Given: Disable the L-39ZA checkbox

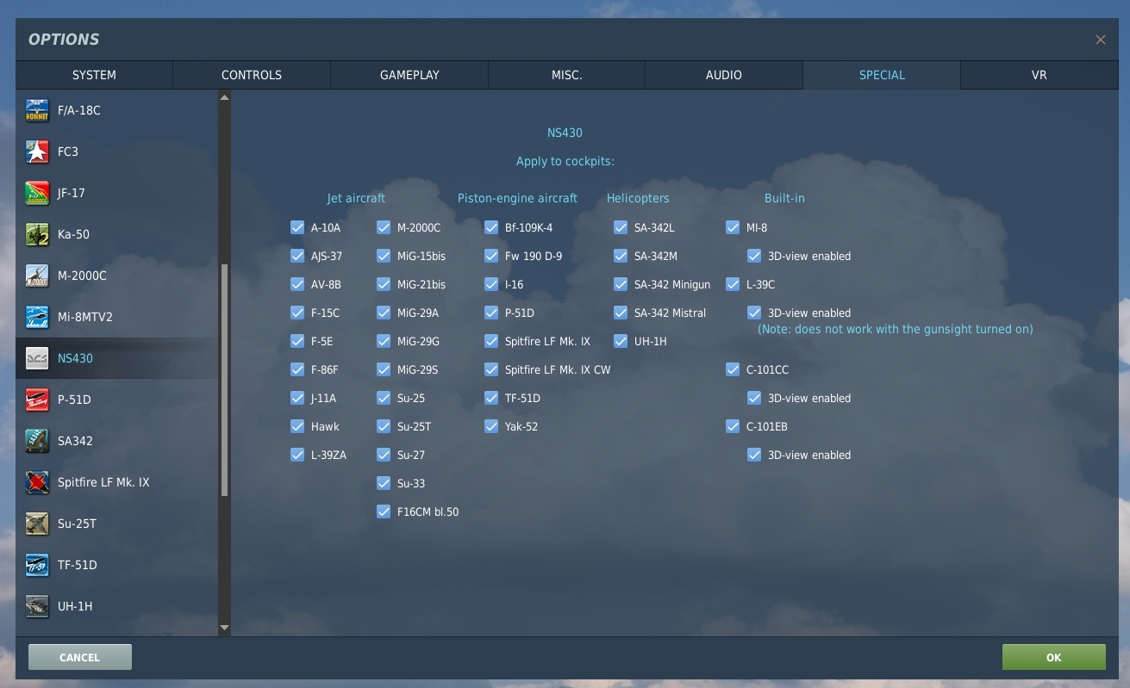Looking at the screenshot, I should coord(297,455).
